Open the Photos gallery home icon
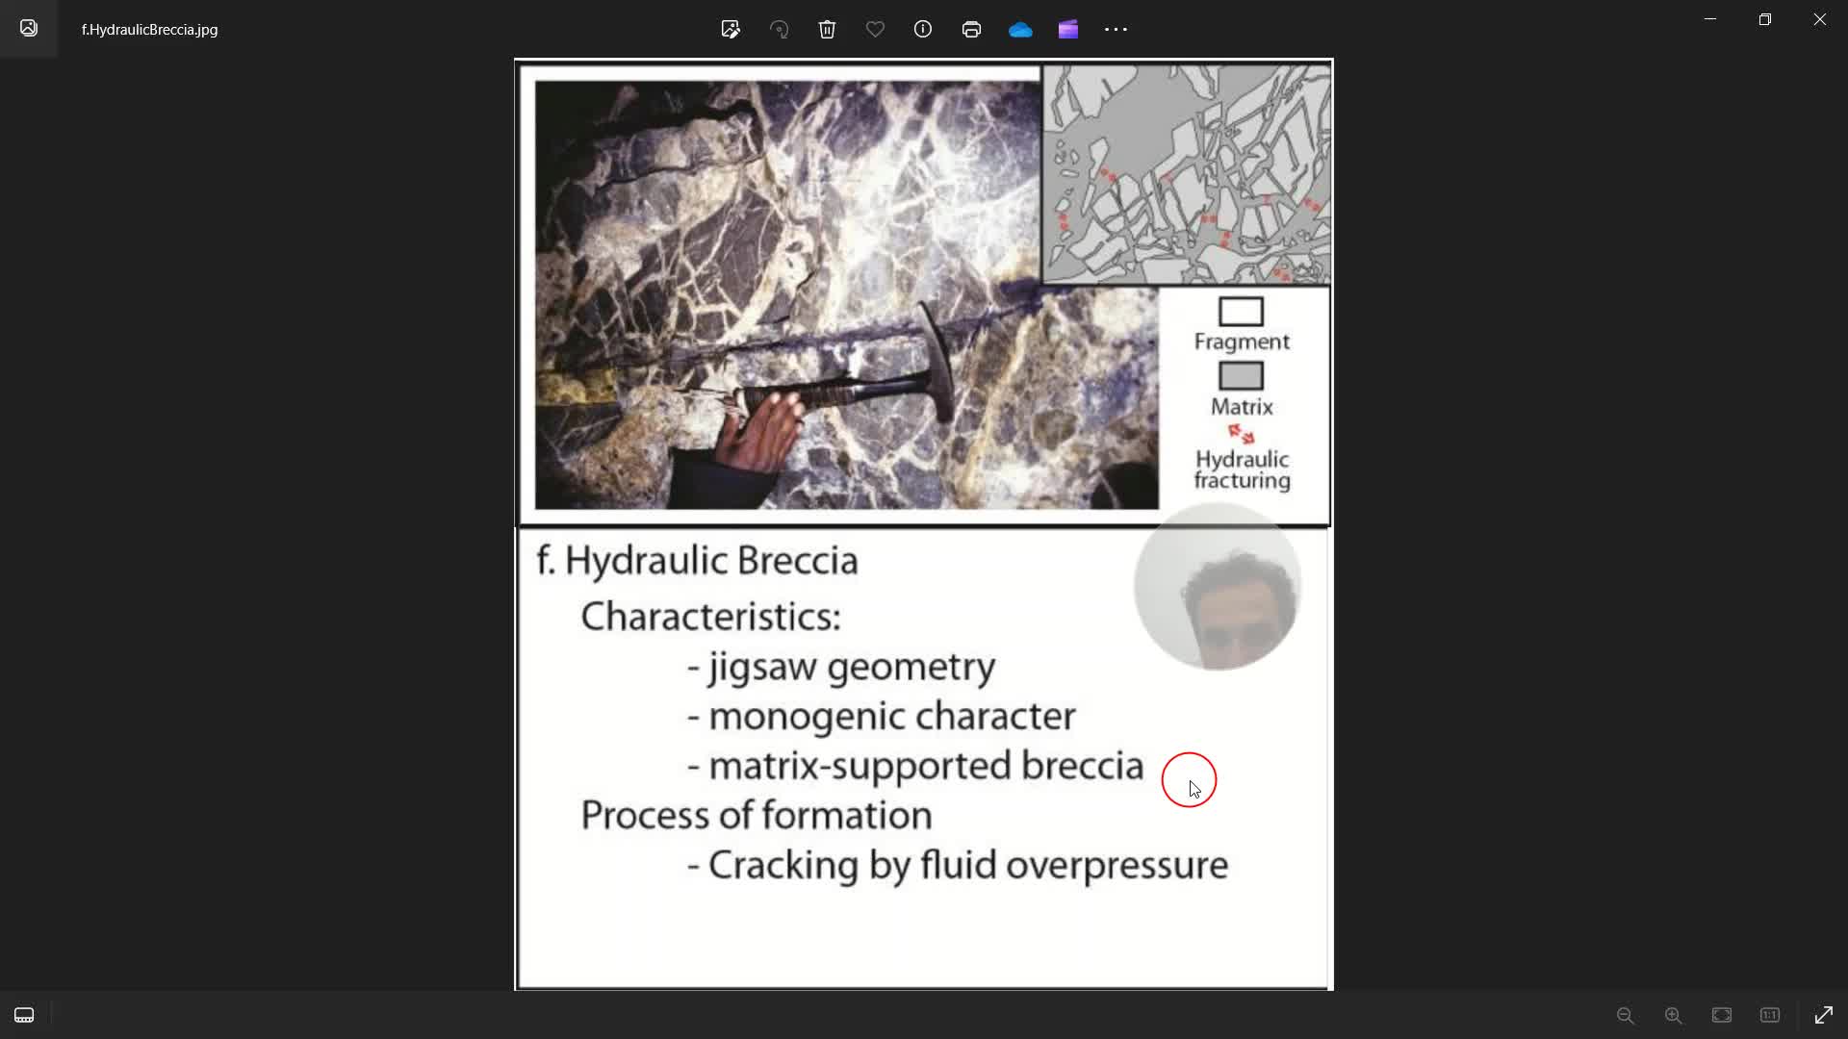 (29, 28)
